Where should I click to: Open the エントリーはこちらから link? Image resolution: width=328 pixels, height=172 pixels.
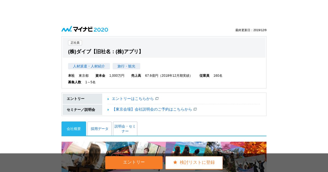[133, 99]
